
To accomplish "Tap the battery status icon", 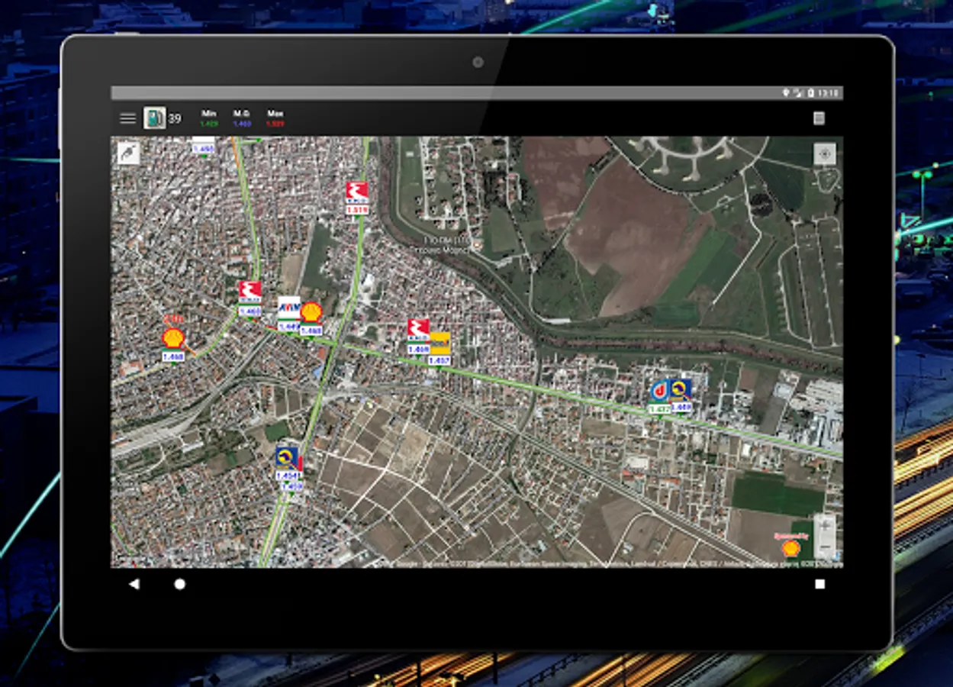I will click(810, 93).
